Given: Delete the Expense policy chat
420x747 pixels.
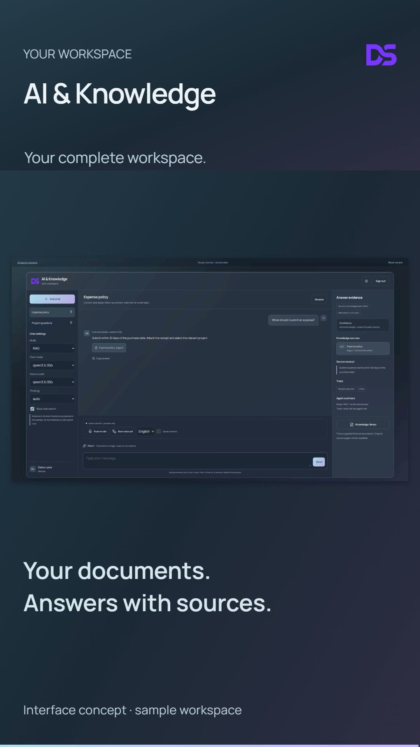Looking at the screenshot, I should pyautogui.click(x=71, y=312).
